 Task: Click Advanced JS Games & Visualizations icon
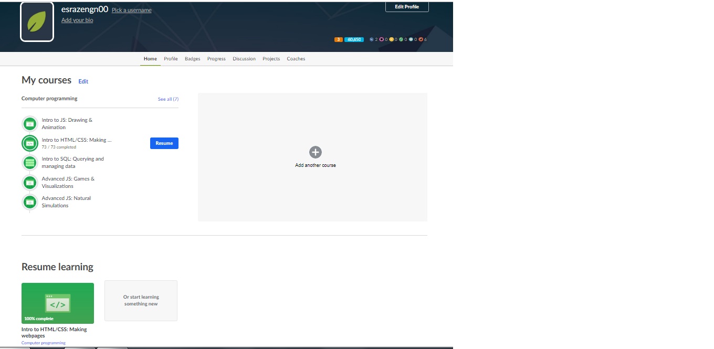coord(30,183)
